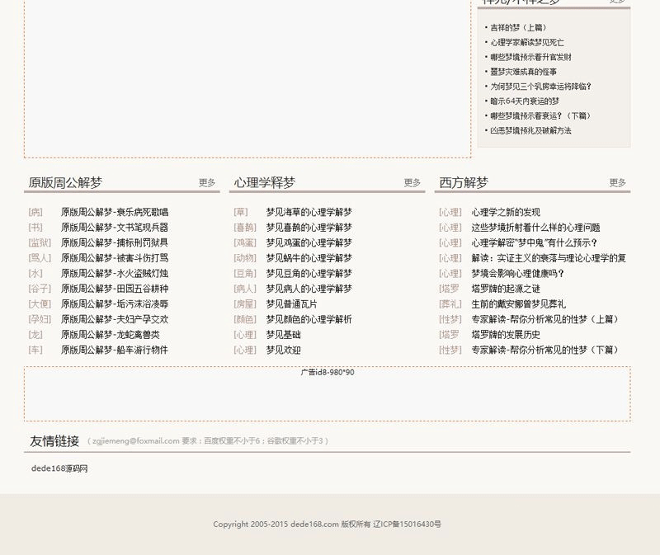Screen dimensions: 660x555
Task: Open 梦见鸡蛋的心理学解梦
Action: (309, 242)
